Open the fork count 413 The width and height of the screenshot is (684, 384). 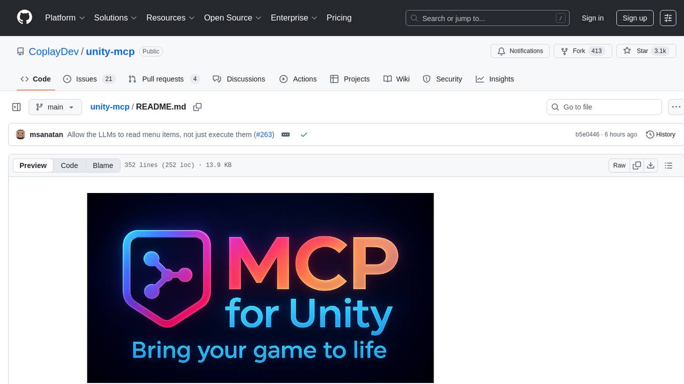pos(596,51)
